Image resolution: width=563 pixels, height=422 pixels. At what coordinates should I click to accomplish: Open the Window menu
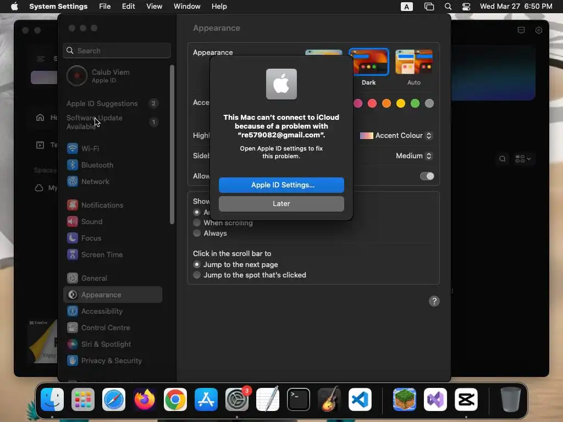187,7
